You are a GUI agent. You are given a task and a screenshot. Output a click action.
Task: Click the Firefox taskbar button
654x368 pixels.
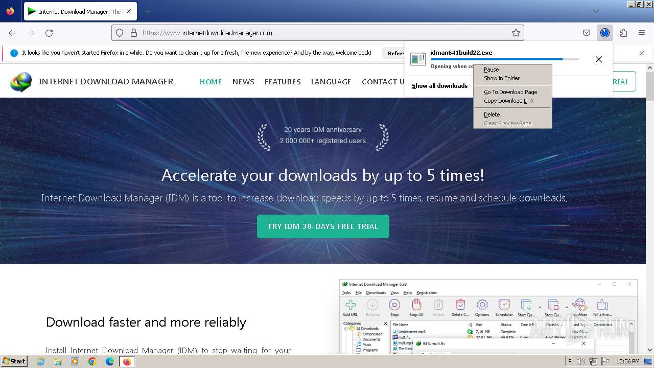pyautogui.click(x=127, y=361)
